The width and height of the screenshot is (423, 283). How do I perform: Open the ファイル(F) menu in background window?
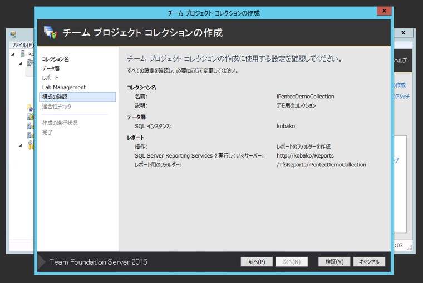22,45
